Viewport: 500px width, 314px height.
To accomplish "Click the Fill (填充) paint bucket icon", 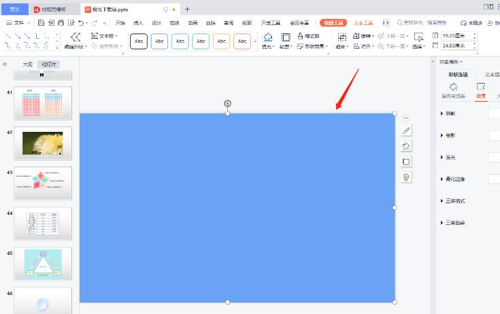I will (x=267, y=37).
